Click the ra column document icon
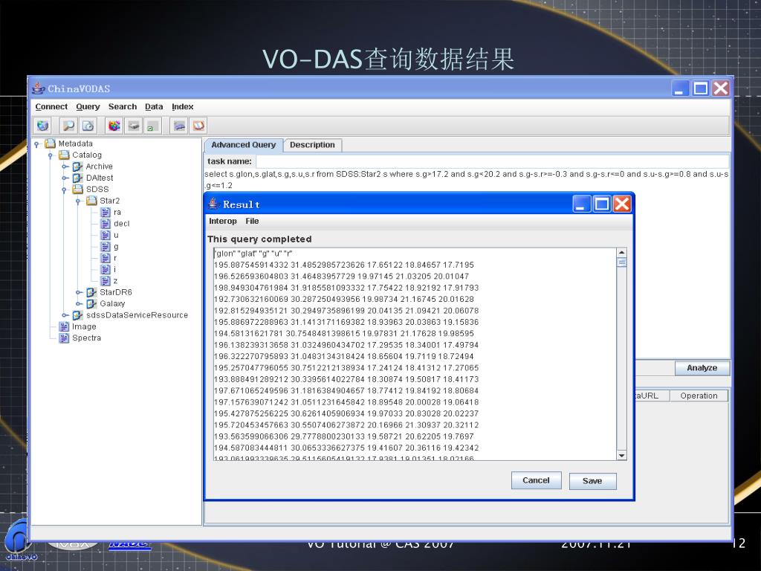This screenshot has height=571, width=761. pyautogui.click(x=106, y=212)
